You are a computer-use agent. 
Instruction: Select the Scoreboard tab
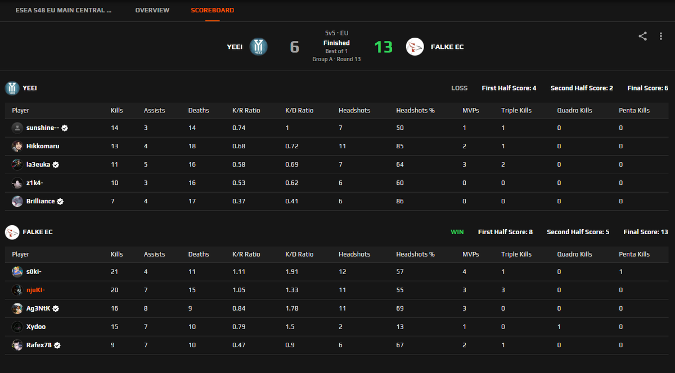tap(212, 10)
